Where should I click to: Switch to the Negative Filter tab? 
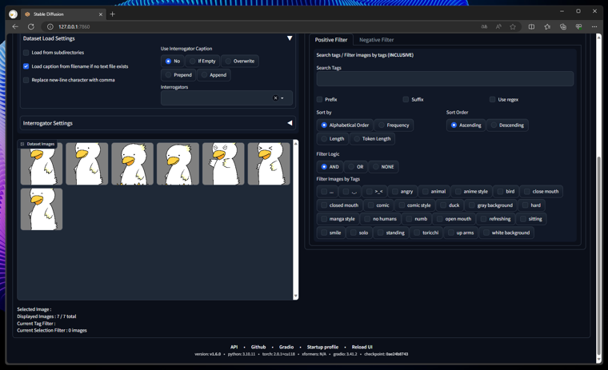pos(376,40)
